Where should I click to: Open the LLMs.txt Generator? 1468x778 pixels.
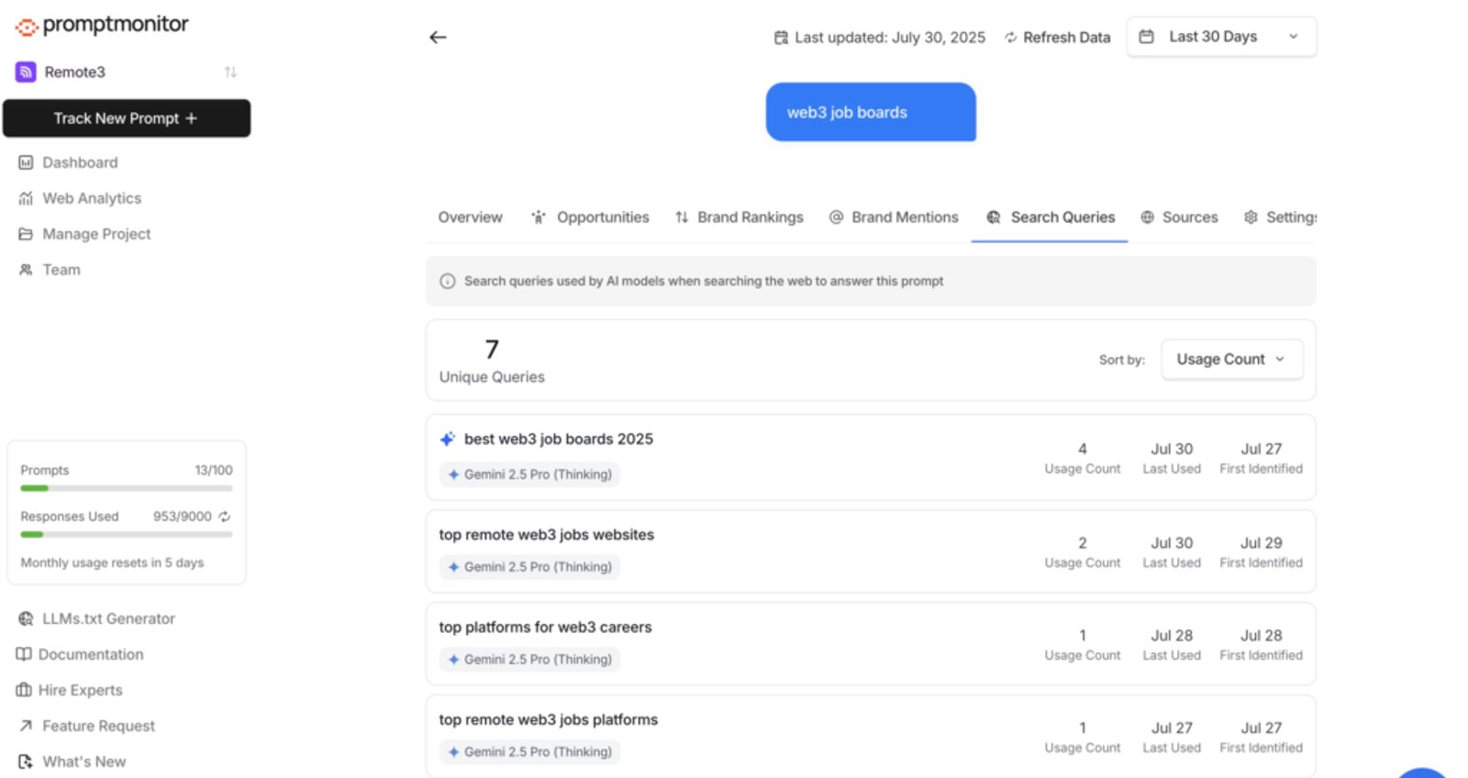(x=96, y=618)
